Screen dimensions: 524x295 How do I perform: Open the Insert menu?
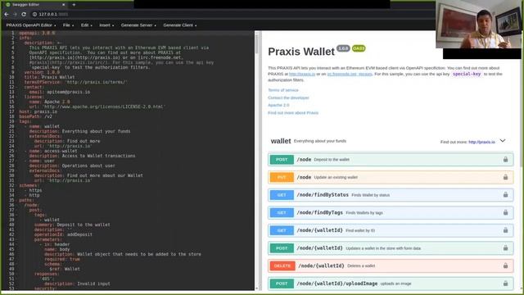(x=106, y=25)
